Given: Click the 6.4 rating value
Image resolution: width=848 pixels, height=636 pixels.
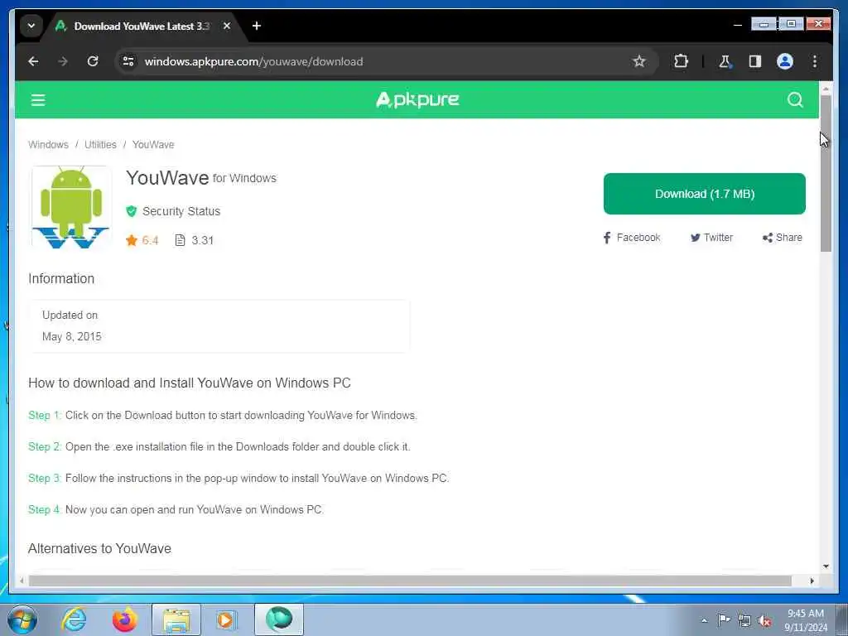Looking at the screenshot, I should [x=150, y=240].
